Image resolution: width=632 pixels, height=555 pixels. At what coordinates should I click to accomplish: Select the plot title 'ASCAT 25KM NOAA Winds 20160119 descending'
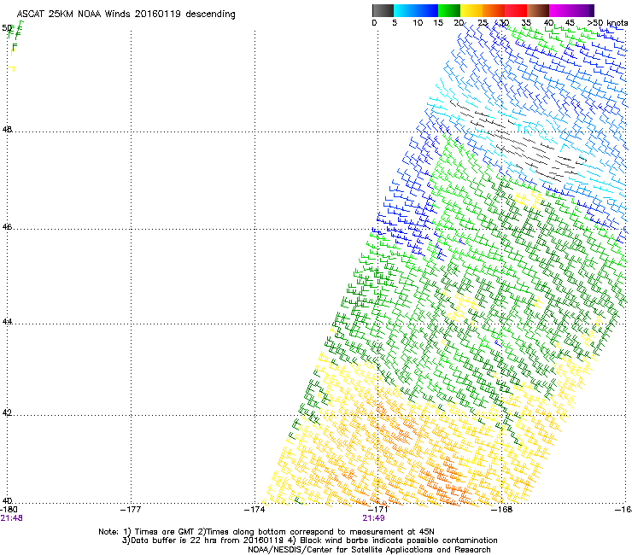pos(126,14)
